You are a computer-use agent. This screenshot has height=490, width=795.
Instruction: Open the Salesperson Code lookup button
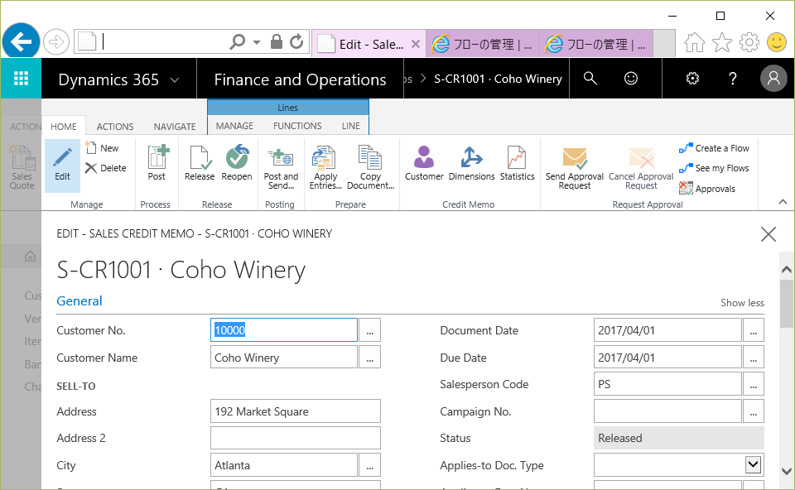[x=754, y=384]
